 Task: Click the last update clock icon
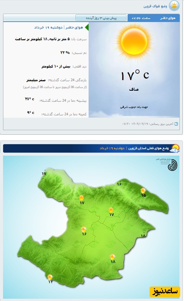176,124
